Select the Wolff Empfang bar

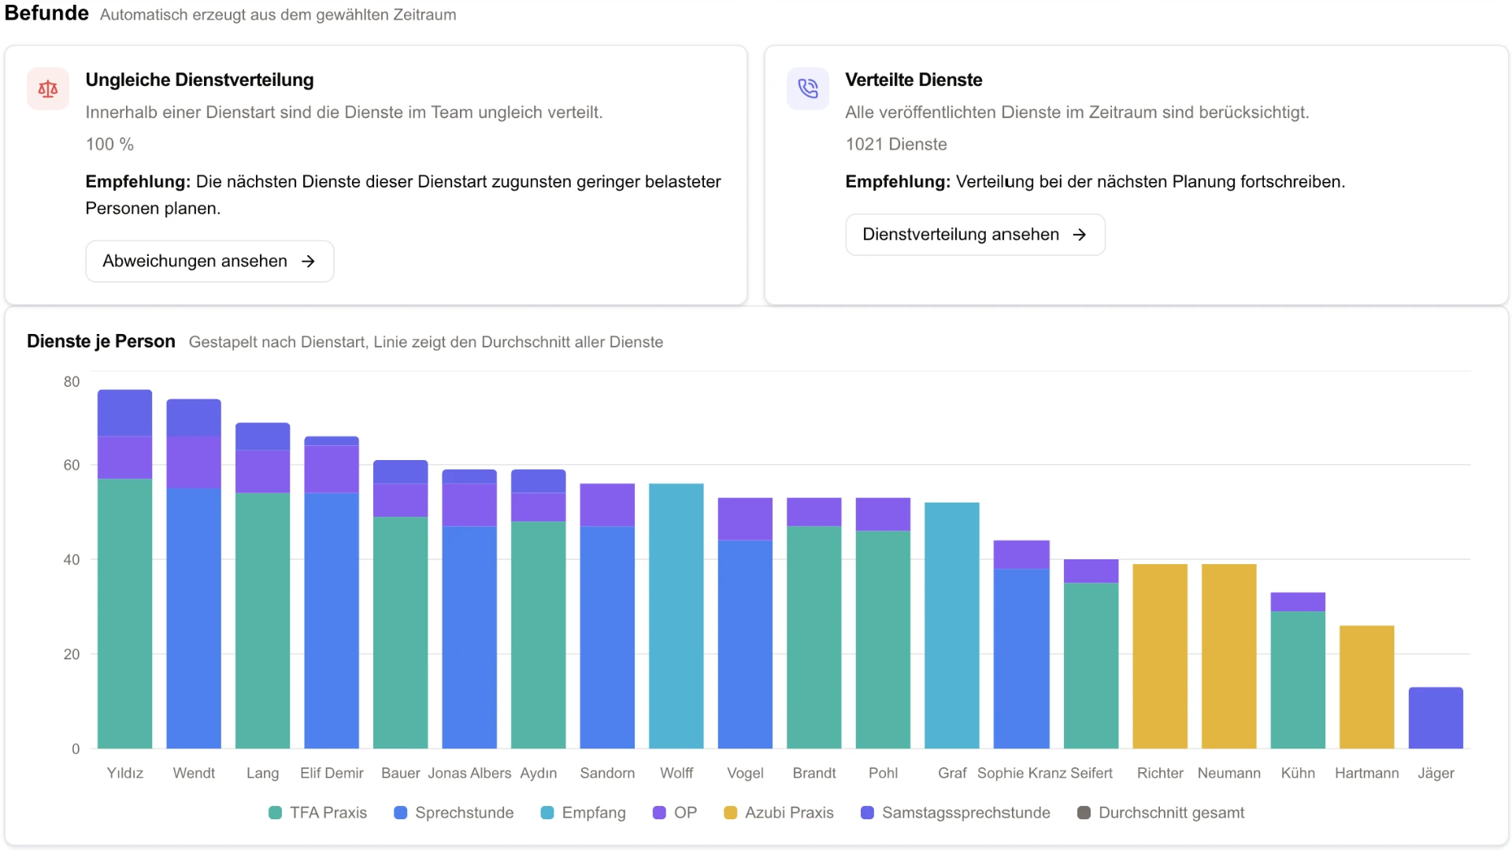[x=676, y=616]
